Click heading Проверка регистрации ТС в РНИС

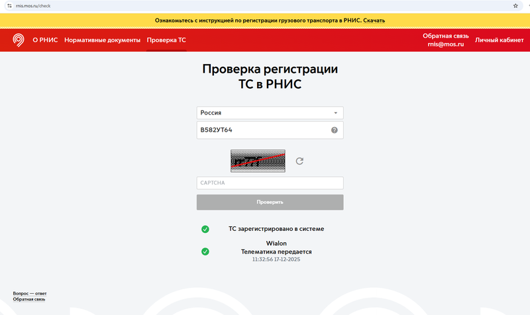pos(270,76)
